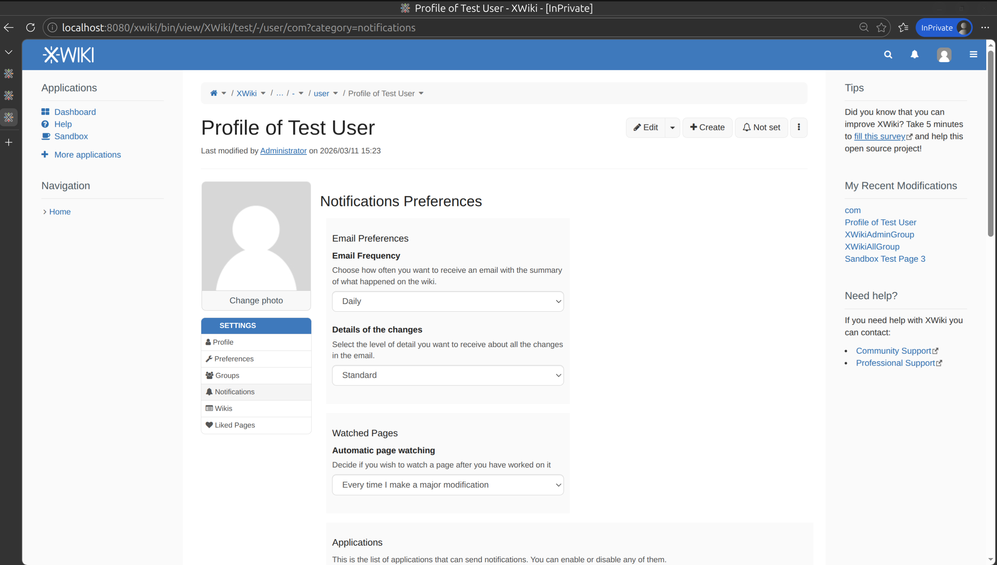
Task: Open the hamburger drawer menu
Action: (x=973, y=55)
